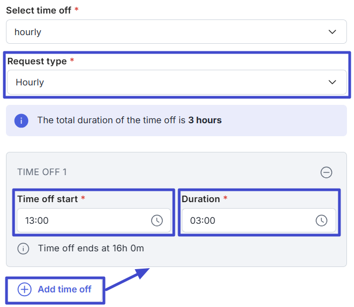Open the Request type 'Hourly' combo box
Image resolution: width=354 pixels, height=307 pixels.
(x=177, y=82)
